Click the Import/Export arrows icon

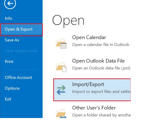click(x=61, y=90)
